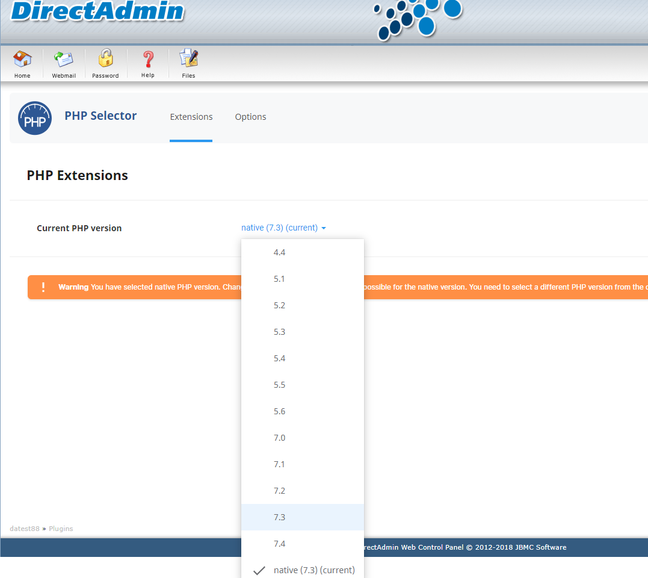Screen dimensions: 648x578
Task: Click the round PHP Selector logo
Action: tap(35, 118)
